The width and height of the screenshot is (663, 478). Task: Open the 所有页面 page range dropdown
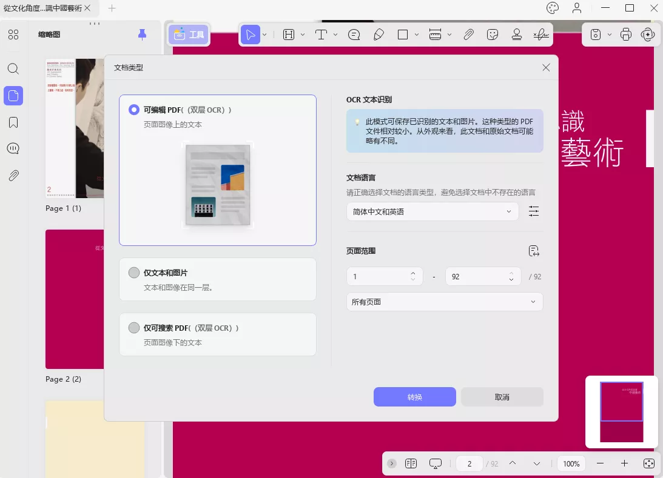[444, 301]
